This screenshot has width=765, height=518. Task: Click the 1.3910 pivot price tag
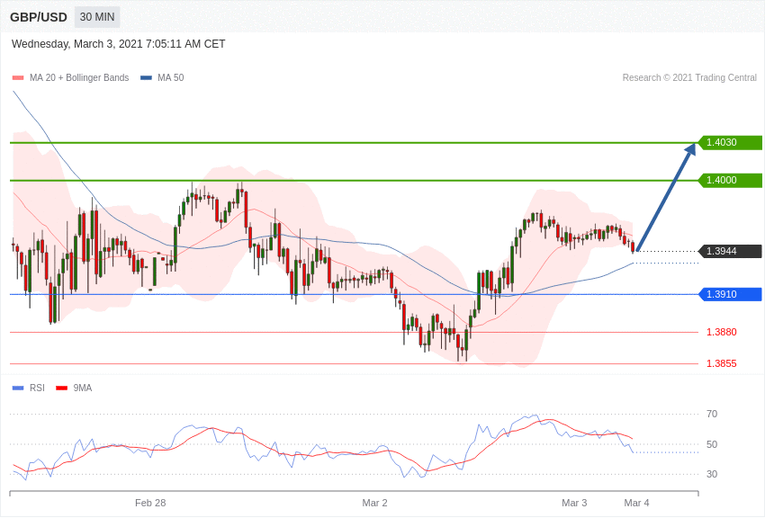tap(731, 294)
